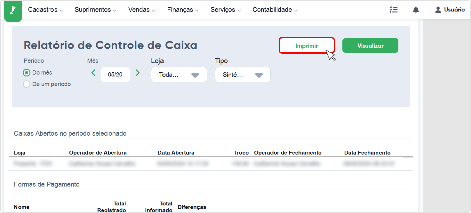
Task: Open the Contabilidade menu
Action: click(x=275, y=10)
